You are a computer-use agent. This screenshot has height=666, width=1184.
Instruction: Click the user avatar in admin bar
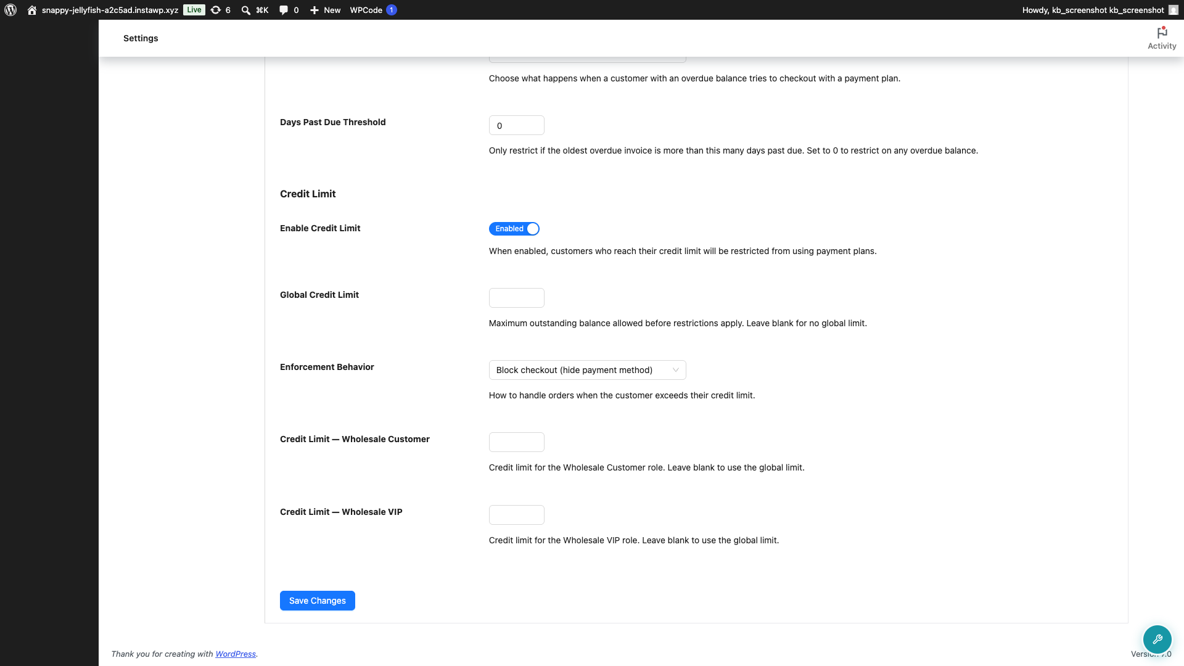(1173, 10)
